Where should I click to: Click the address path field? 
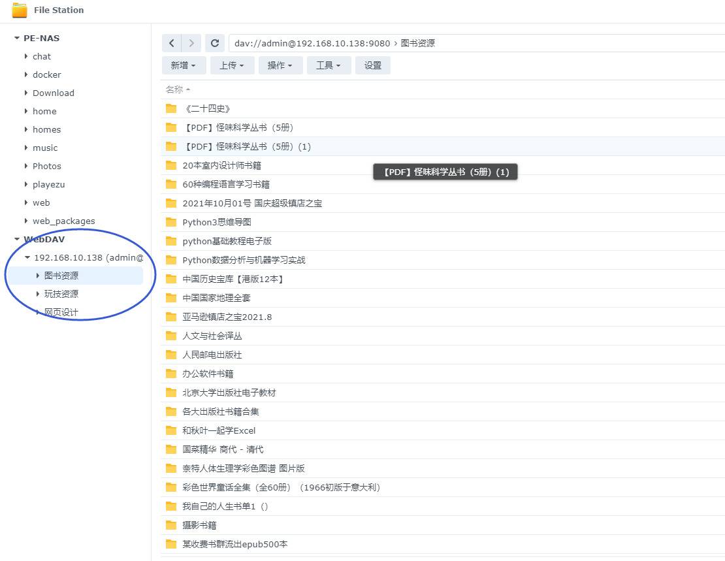(476, 43)
